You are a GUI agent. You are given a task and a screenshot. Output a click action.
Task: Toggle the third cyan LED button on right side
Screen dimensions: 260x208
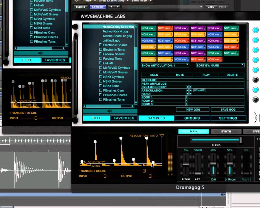(256, 50)
